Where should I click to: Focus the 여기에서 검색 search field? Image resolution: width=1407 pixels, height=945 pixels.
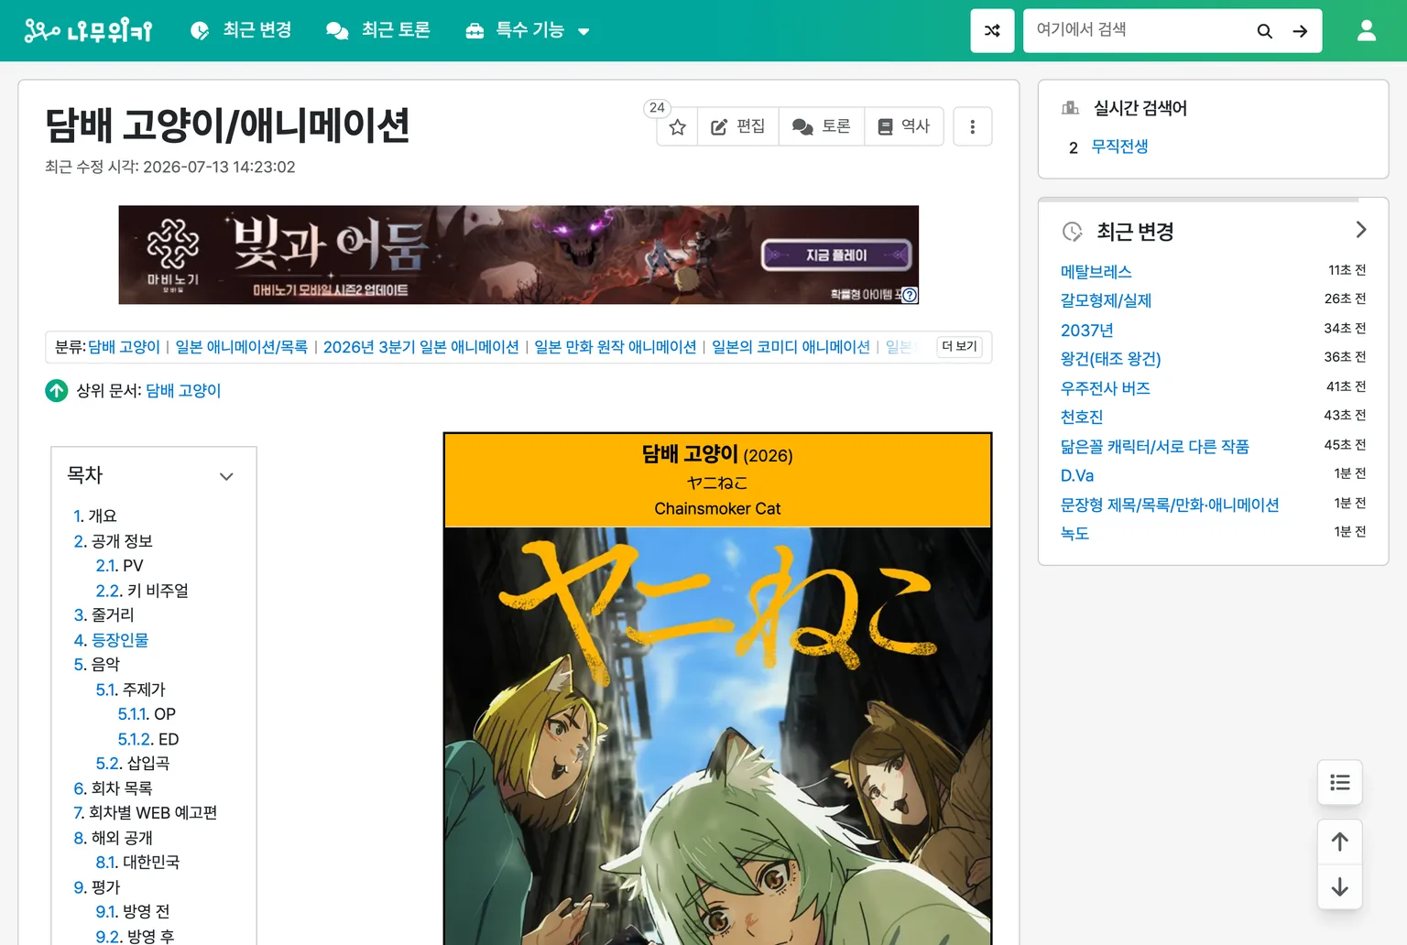(1136, 30)
